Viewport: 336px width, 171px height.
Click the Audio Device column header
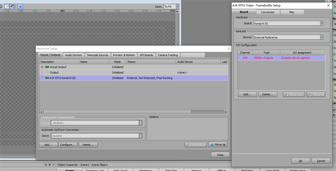(198, 62)
